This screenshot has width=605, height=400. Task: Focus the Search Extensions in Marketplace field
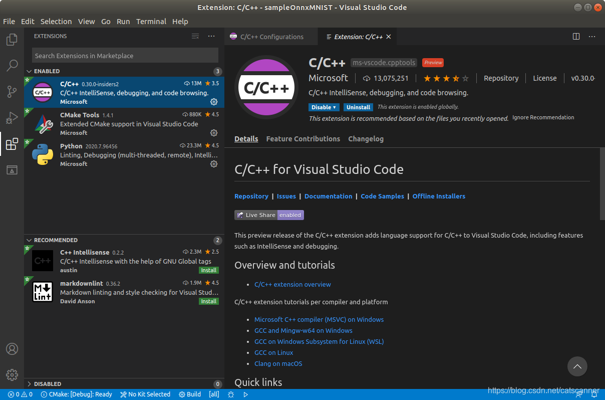click(125, 56)
